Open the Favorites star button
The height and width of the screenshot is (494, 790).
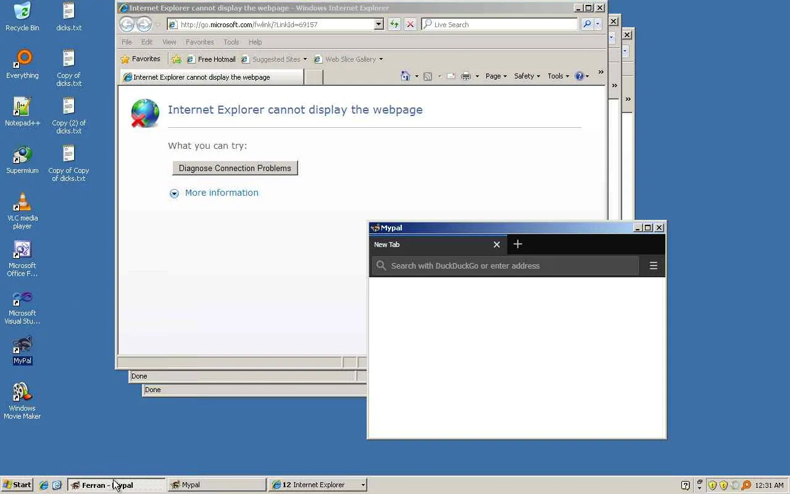pos(141,59)
